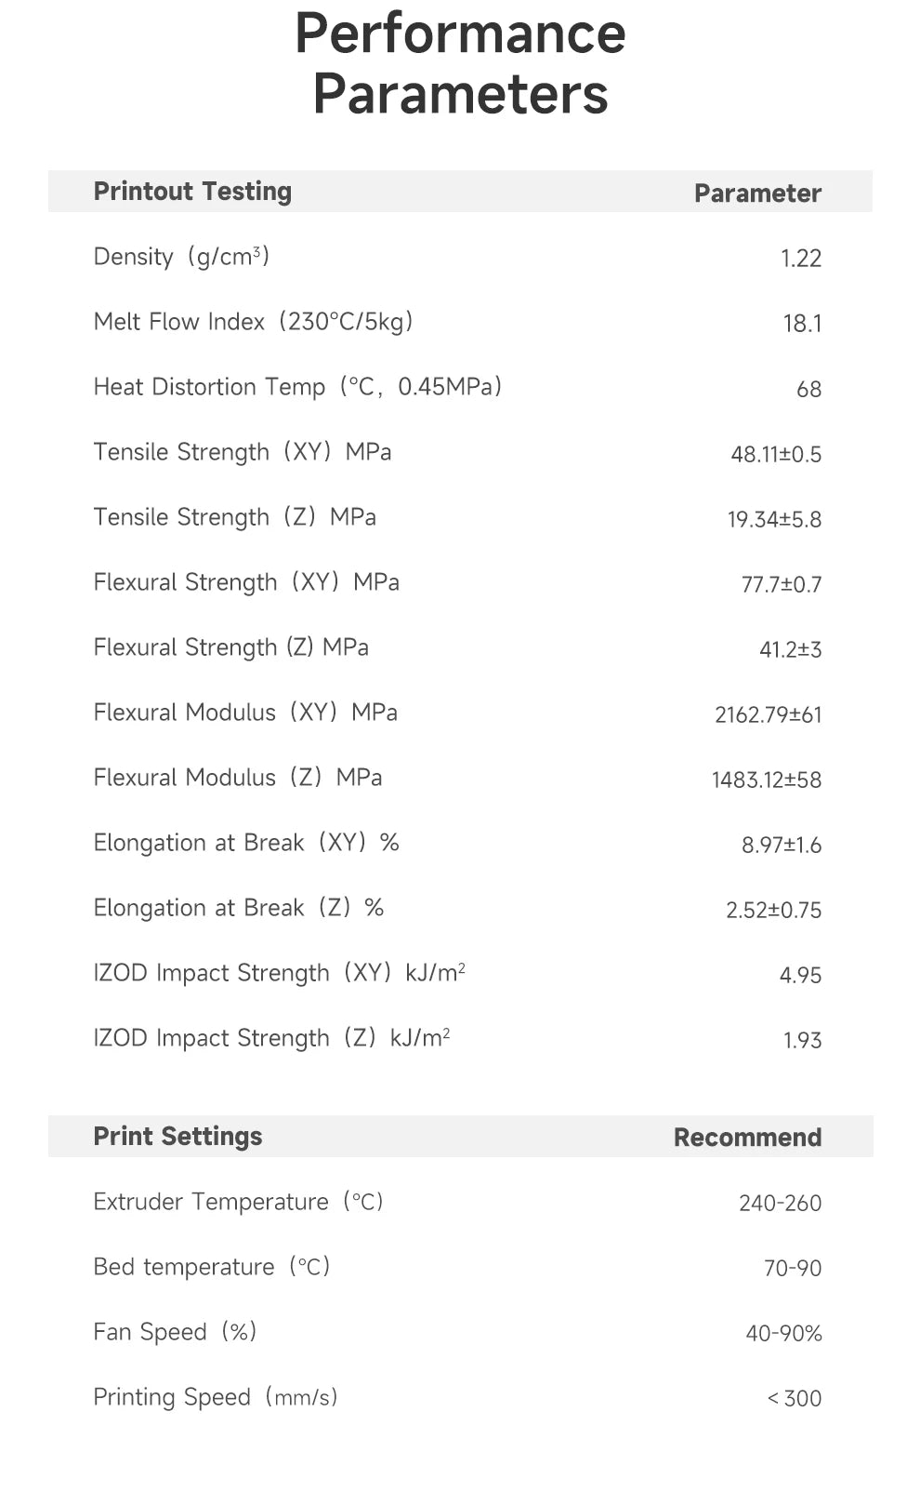The height and width of the screenshot is (1492, 920).
Task: Click the Elongation at Break (XY) label
Action: click(x=246, y=843)
